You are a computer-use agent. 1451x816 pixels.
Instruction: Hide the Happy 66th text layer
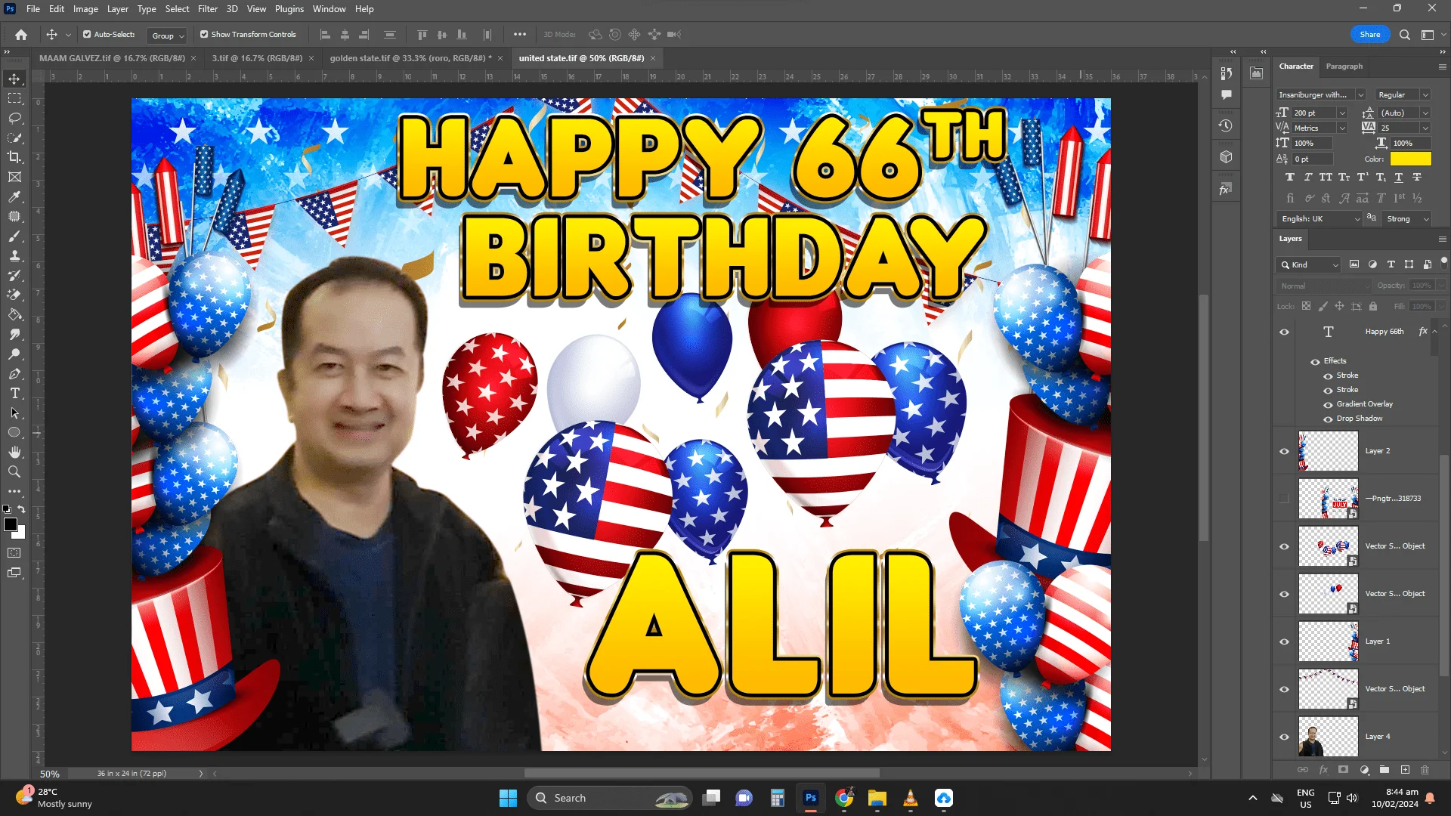[x=1284, y=332]
